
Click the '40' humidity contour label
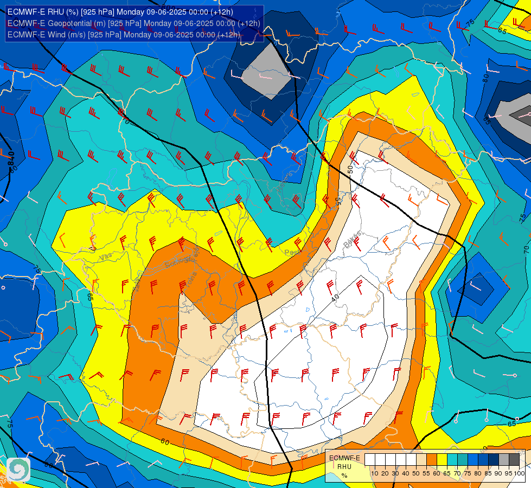(335, 298)
